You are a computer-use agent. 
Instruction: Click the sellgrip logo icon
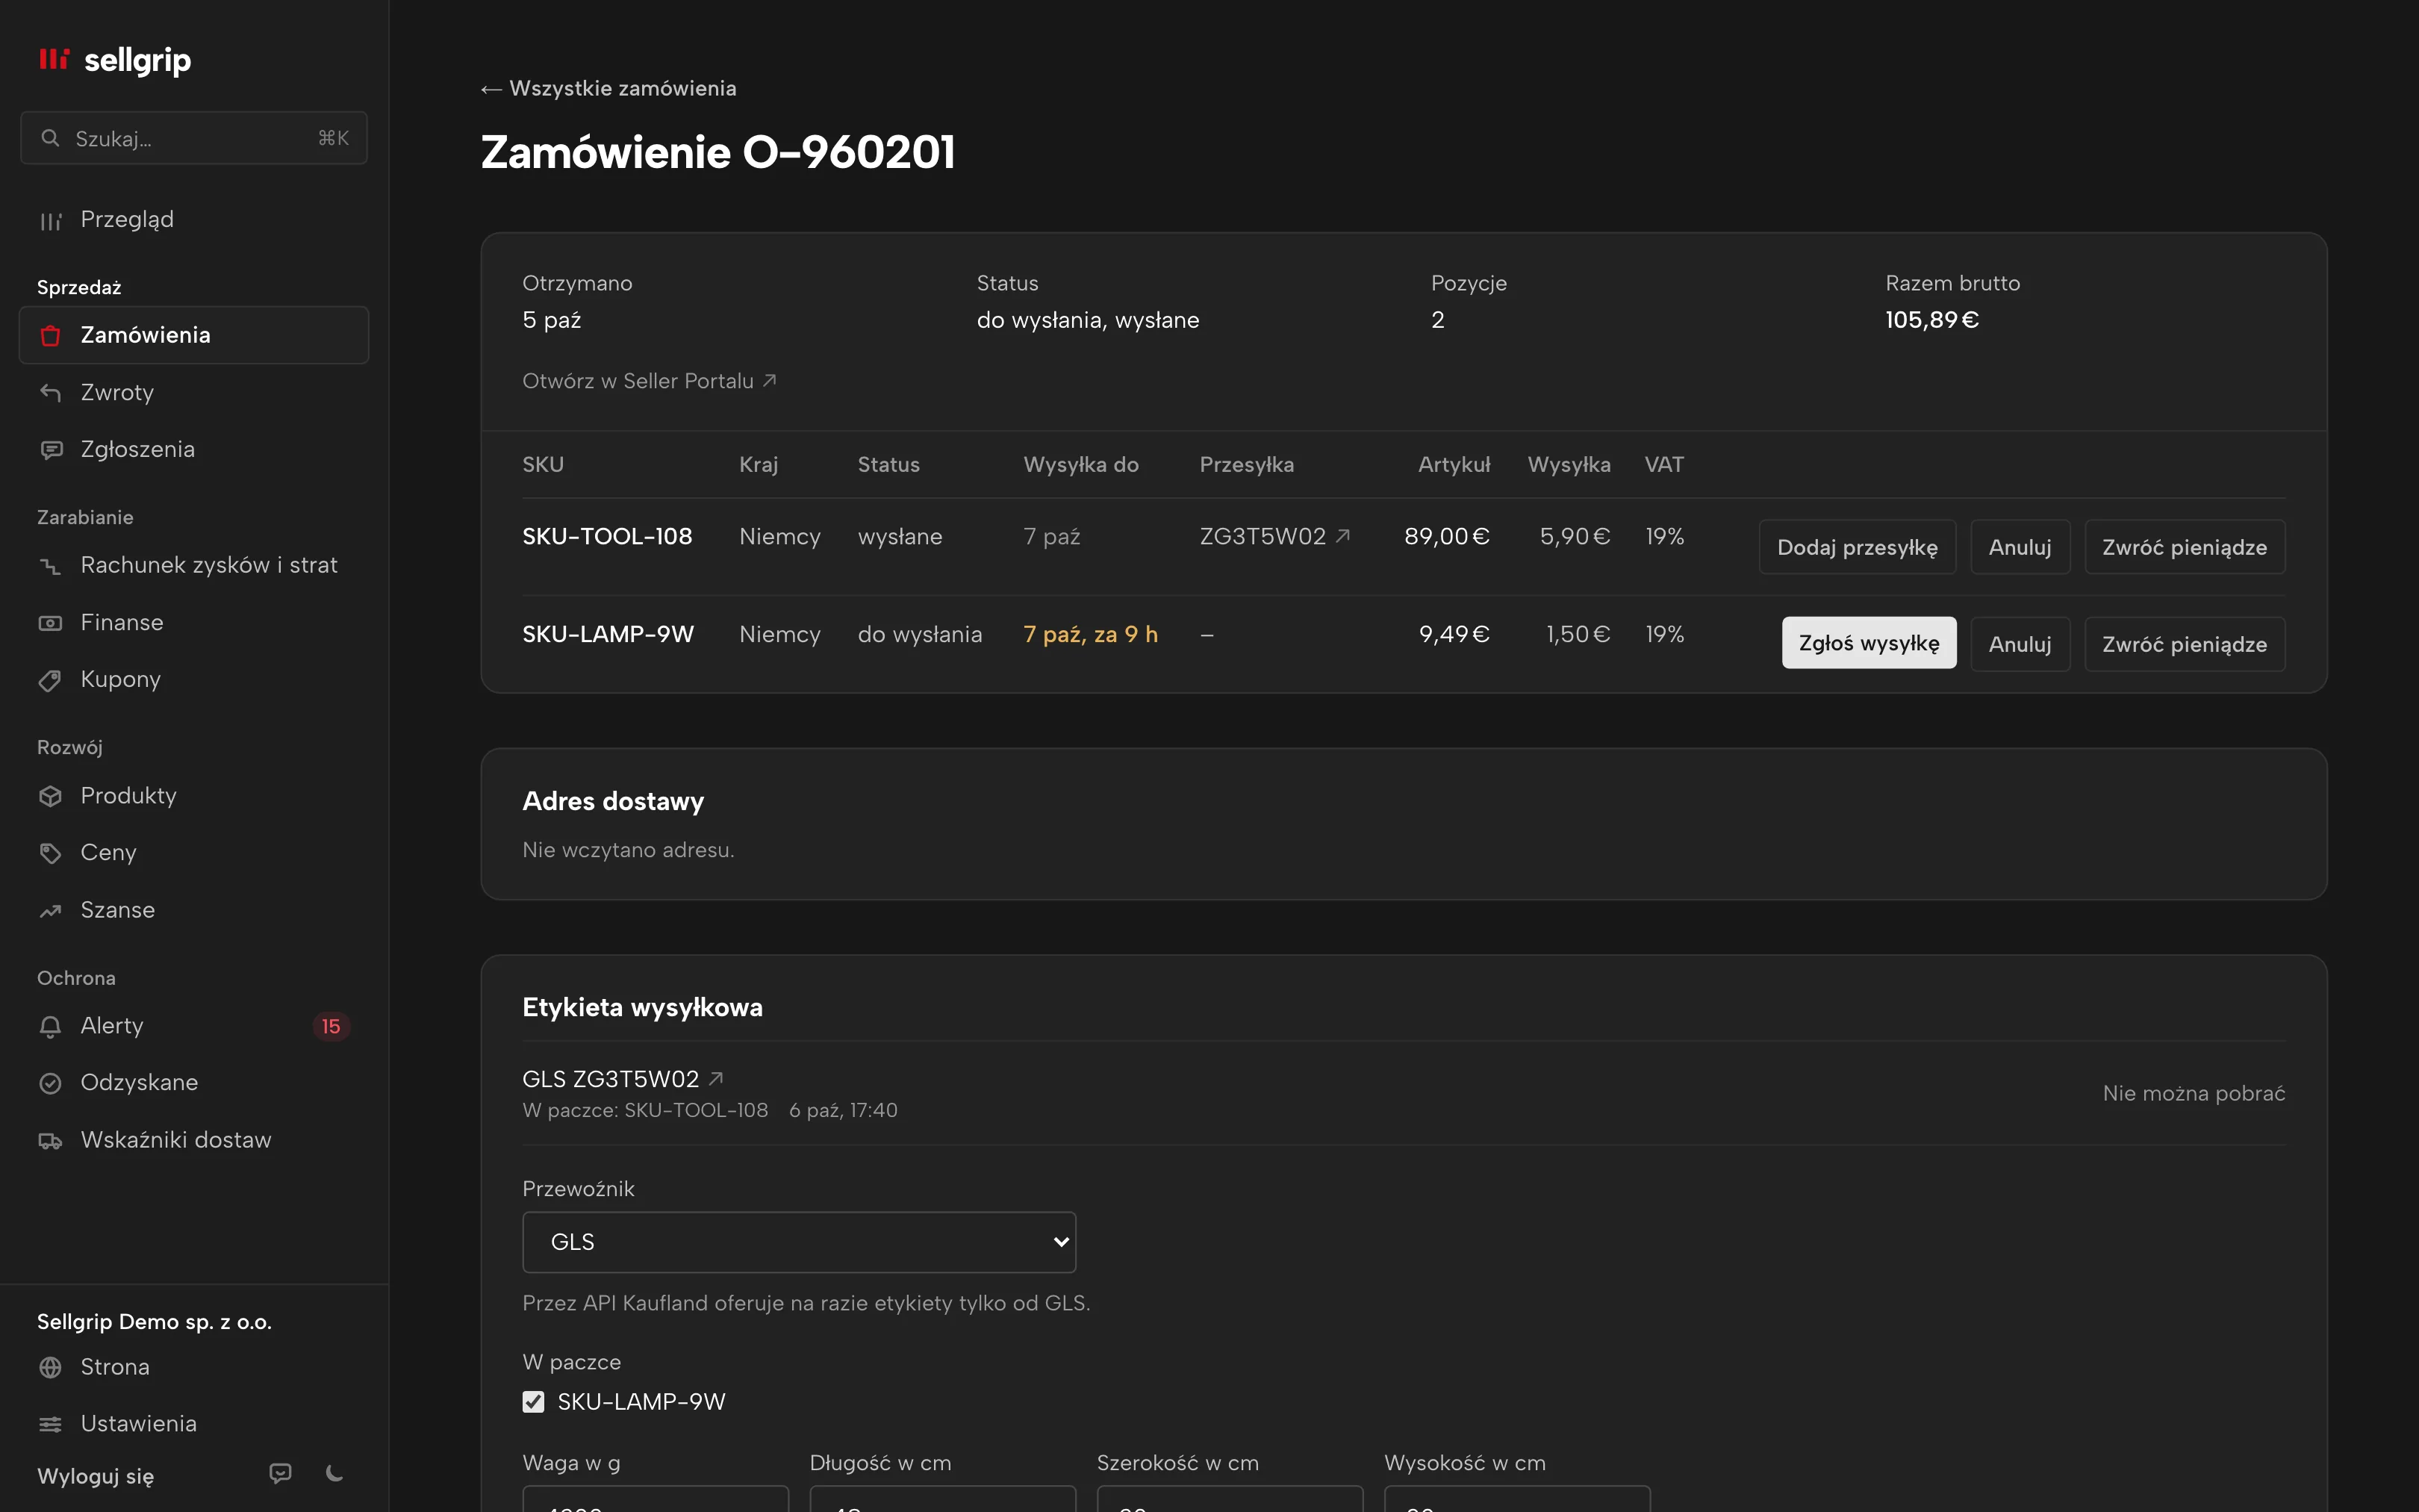(53, 59)
